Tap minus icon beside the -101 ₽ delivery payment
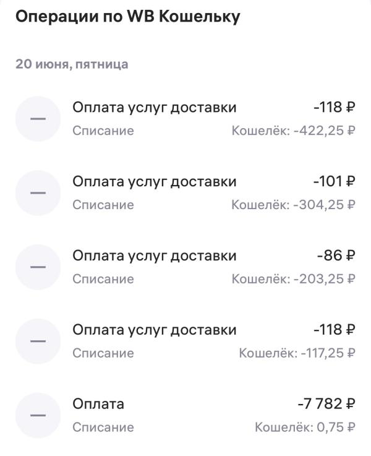The width and height of the screenshot is (371, 456). pos(38,193)
